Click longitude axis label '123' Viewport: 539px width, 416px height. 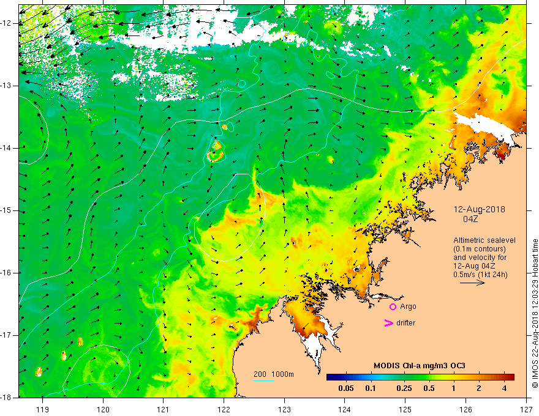tap(284, 409)
